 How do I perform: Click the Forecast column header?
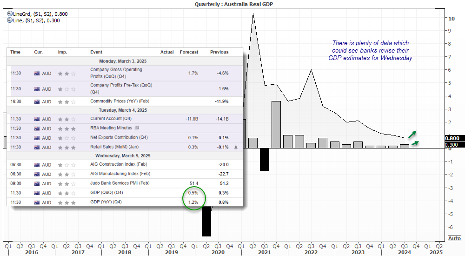(189, 52)
